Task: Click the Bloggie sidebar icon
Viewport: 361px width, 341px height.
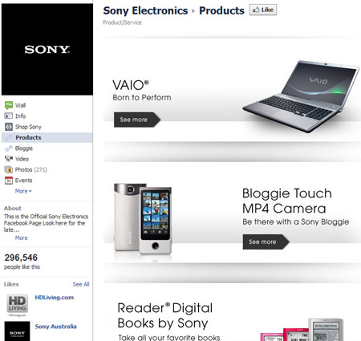Action: coord(9,148)
